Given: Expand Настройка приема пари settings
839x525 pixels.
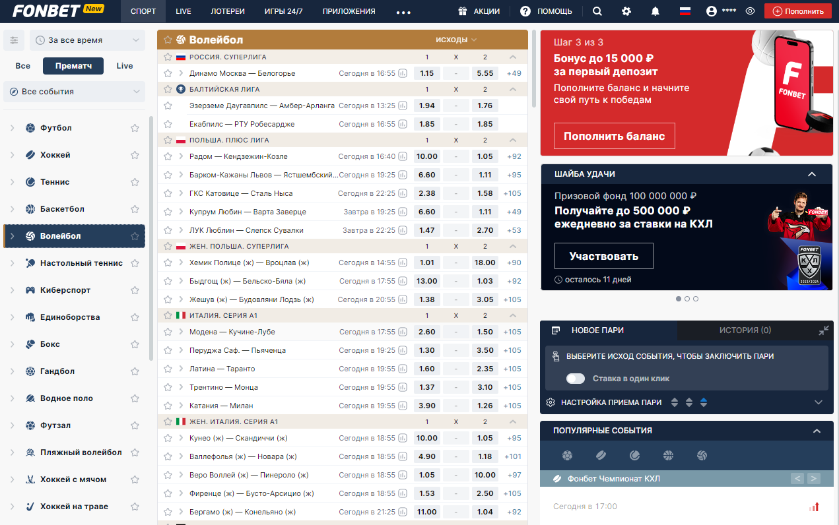Looking at the screenshot, I should pyautogui.click(x=819, y=402).
